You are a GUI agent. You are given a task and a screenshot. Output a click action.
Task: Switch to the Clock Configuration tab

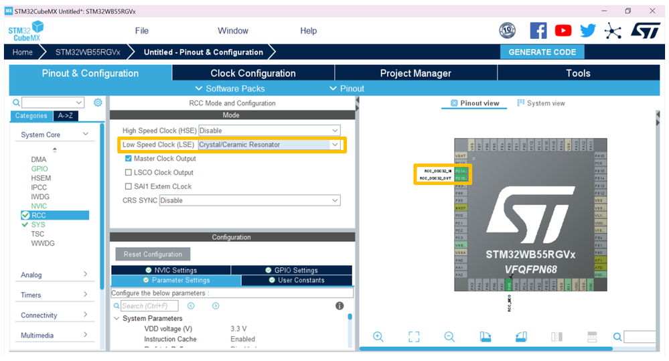tap(253, 73)
